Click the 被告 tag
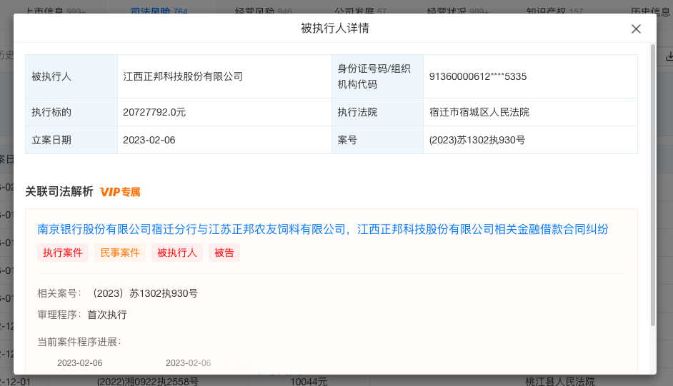This screenshot has width=673, height=386. (224, 253)
